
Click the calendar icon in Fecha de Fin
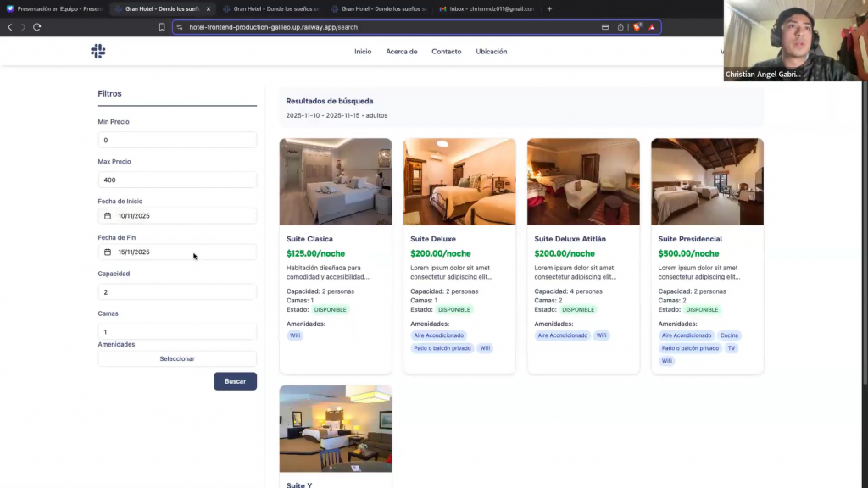108,252
